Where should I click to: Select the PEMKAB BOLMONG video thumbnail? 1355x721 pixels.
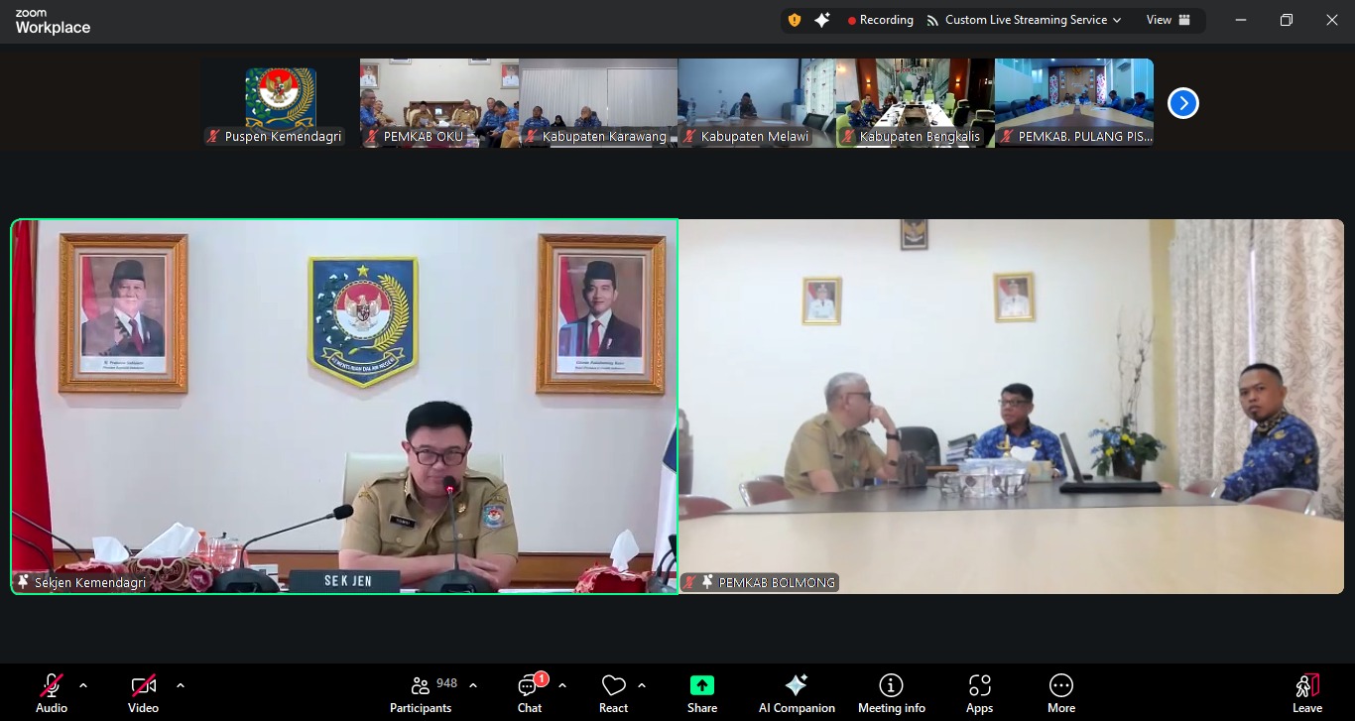coord(1012,407)
